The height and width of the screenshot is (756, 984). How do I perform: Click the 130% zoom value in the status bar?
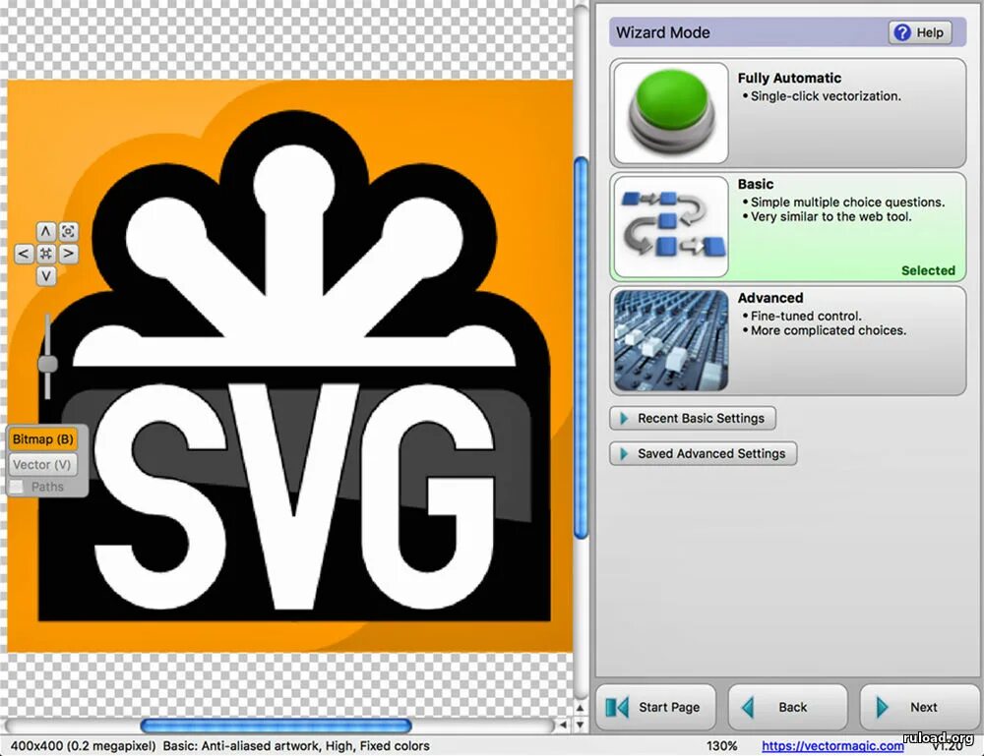(x=721, y=746)
